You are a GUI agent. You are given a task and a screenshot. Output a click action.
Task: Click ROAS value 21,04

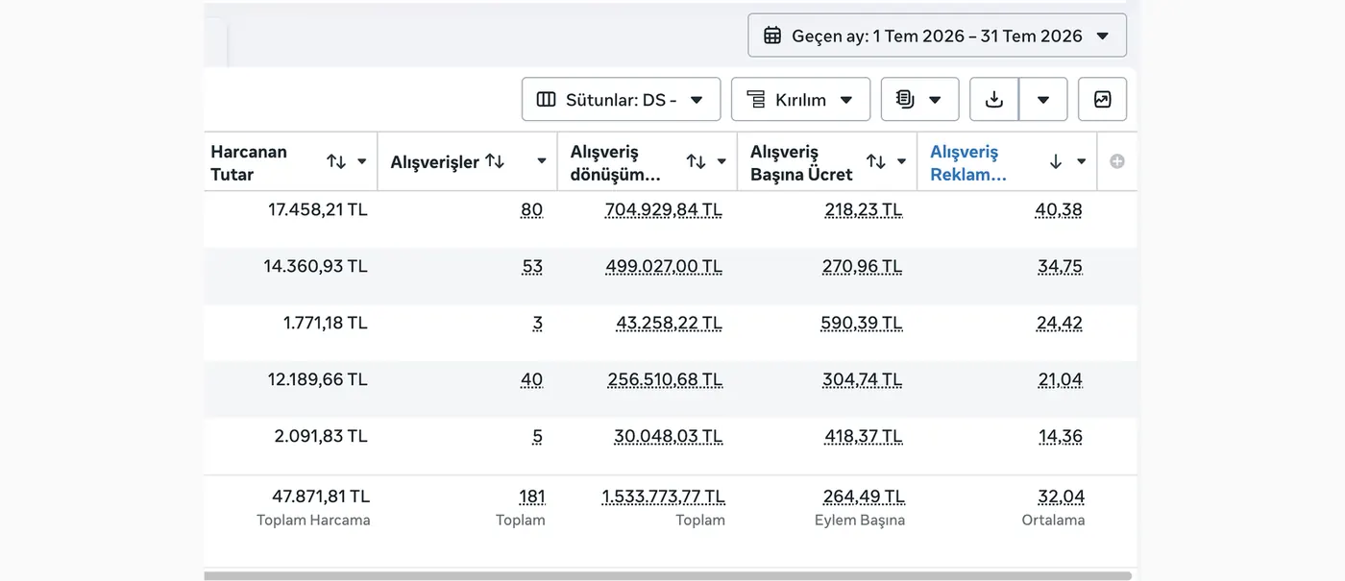(x=1061, y=380)
